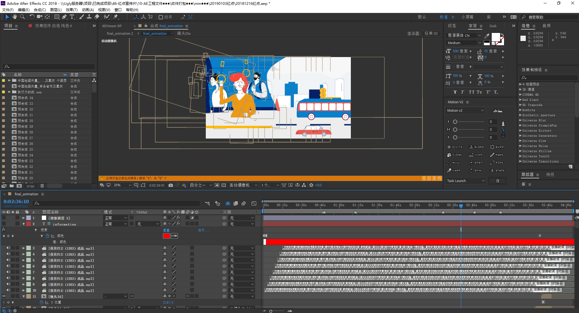Screen dimensions: 579x313
Task: Click the Motion v2 WARP button
Action: pyautogui.click(x=454, y=171)
